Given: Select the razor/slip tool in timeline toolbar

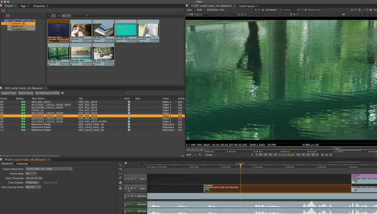Looking at the screenshot, I should point(120,178).
